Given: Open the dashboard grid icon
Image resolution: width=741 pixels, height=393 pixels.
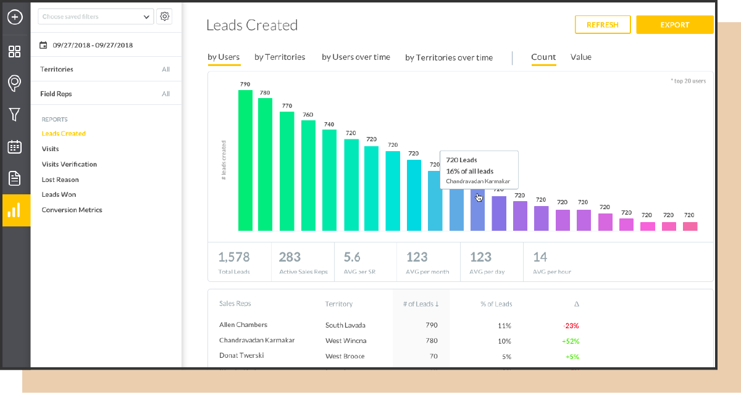Looking at the screenshot, I should click(x=14, y=52).
